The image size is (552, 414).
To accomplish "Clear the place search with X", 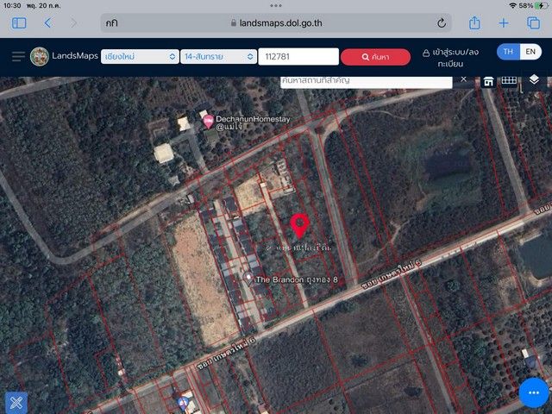I will [x=462, y=79].
